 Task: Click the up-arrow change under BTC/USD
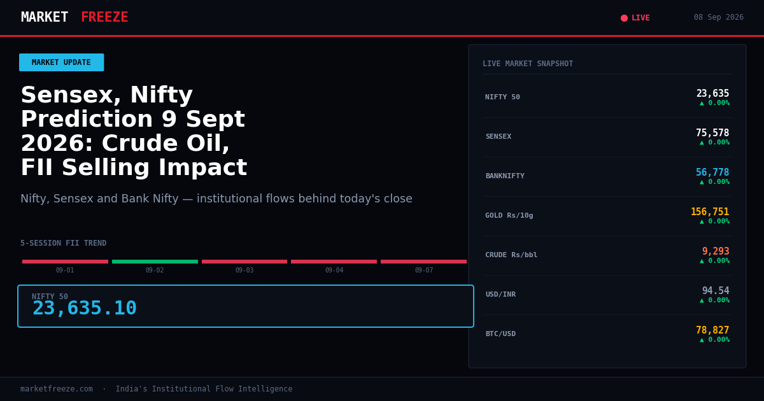714,340
